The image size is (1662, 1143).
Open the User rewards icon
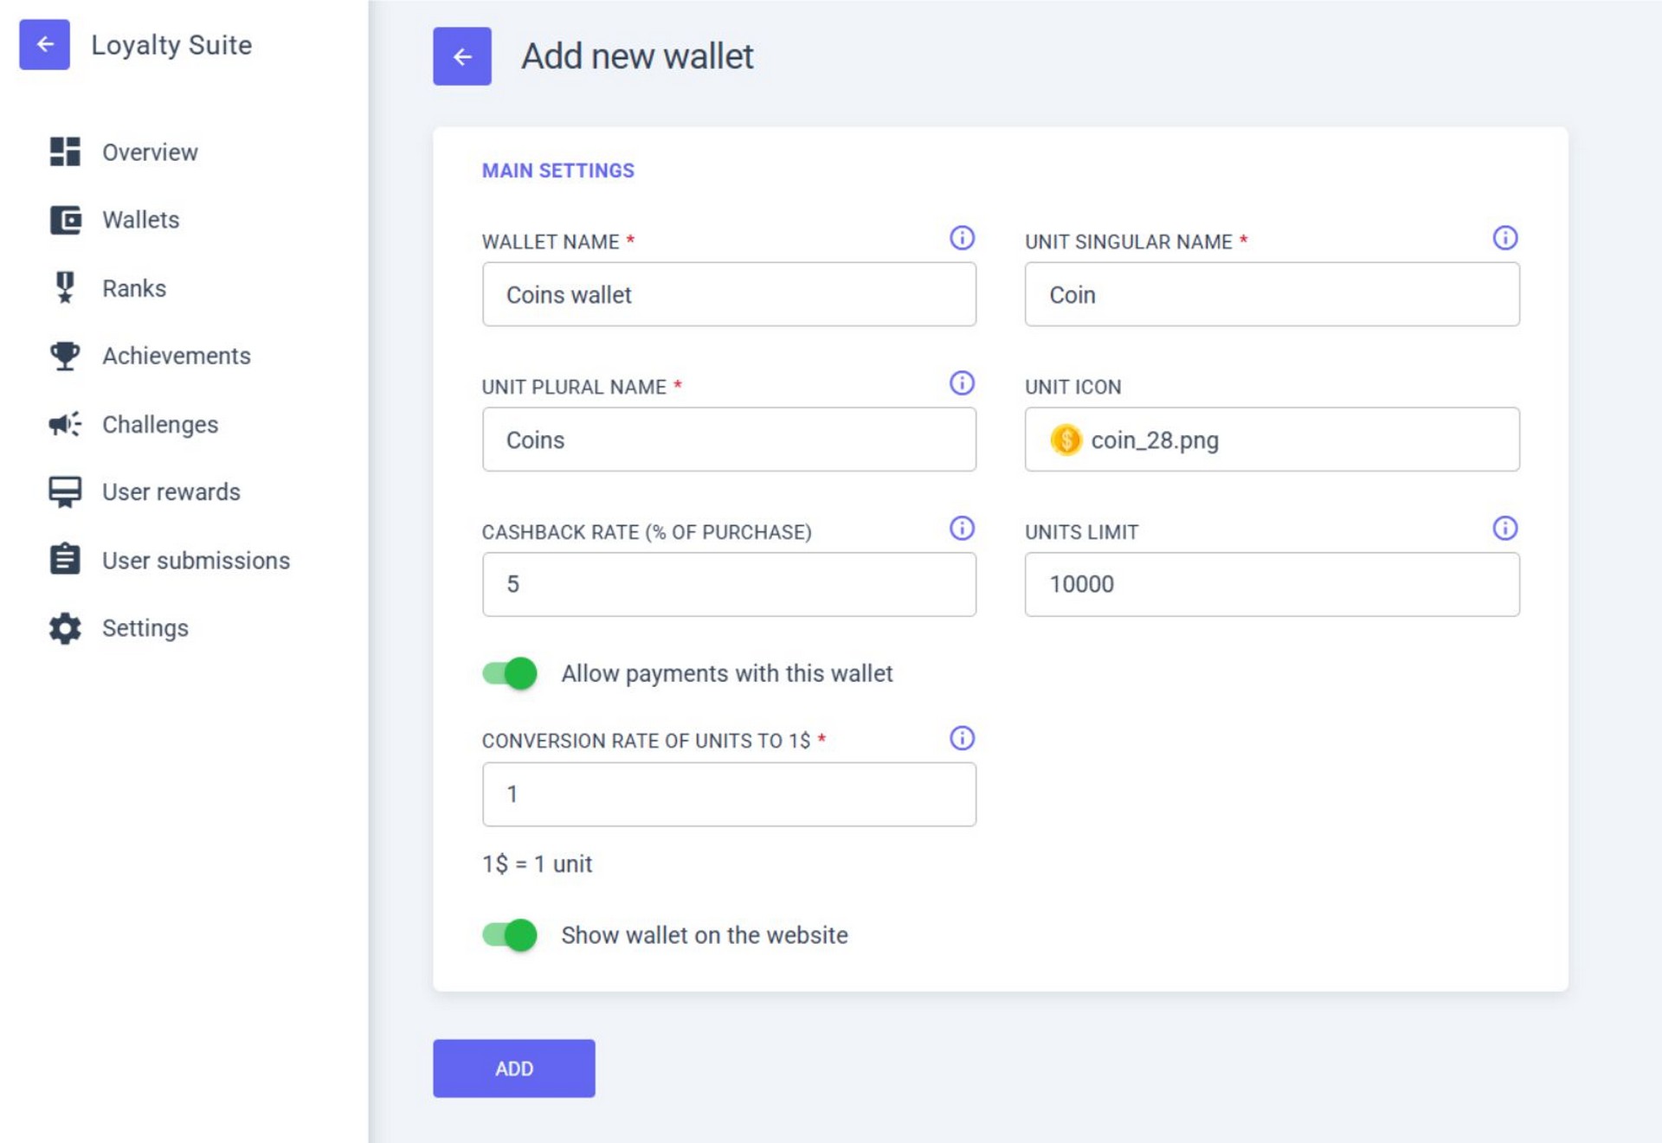pos(65,491)
